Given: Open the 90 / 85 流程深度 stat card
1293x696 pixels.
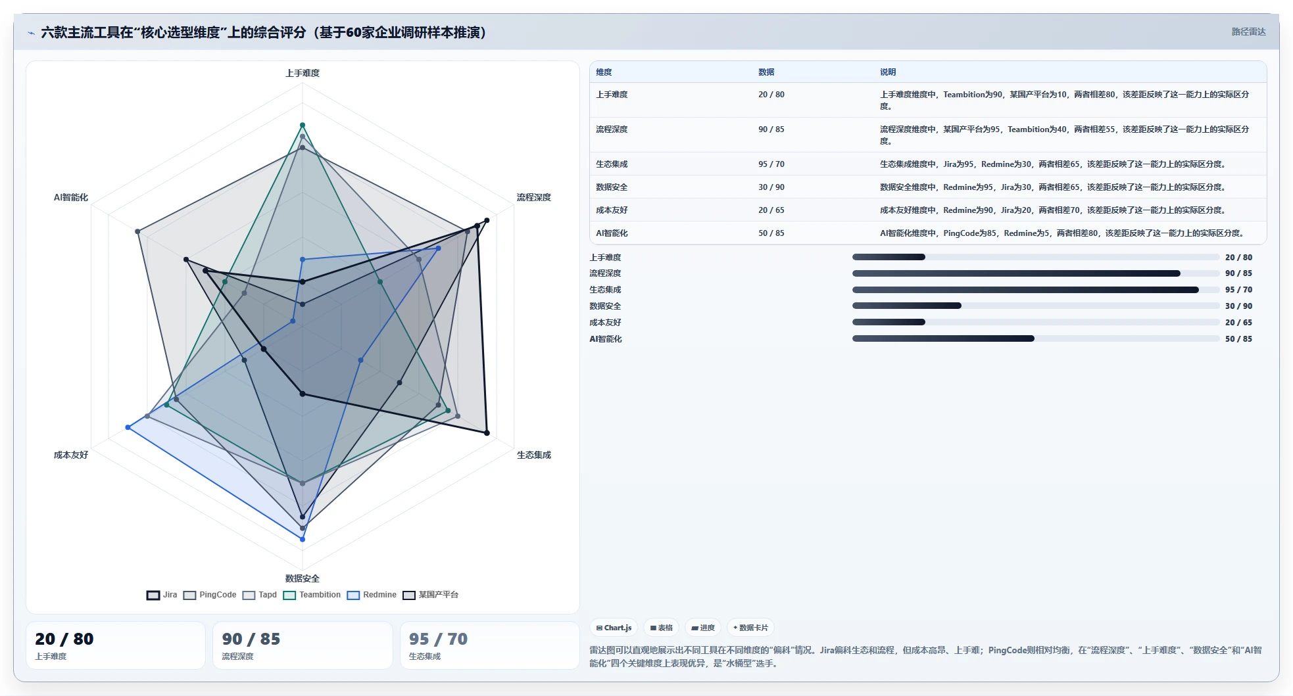Looking at the screenshot, I should point(303,645).
